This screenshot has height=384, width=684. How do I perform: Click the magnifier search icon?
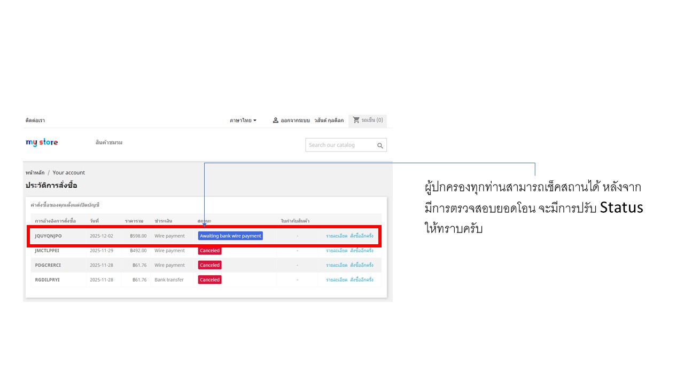[380, 146]
